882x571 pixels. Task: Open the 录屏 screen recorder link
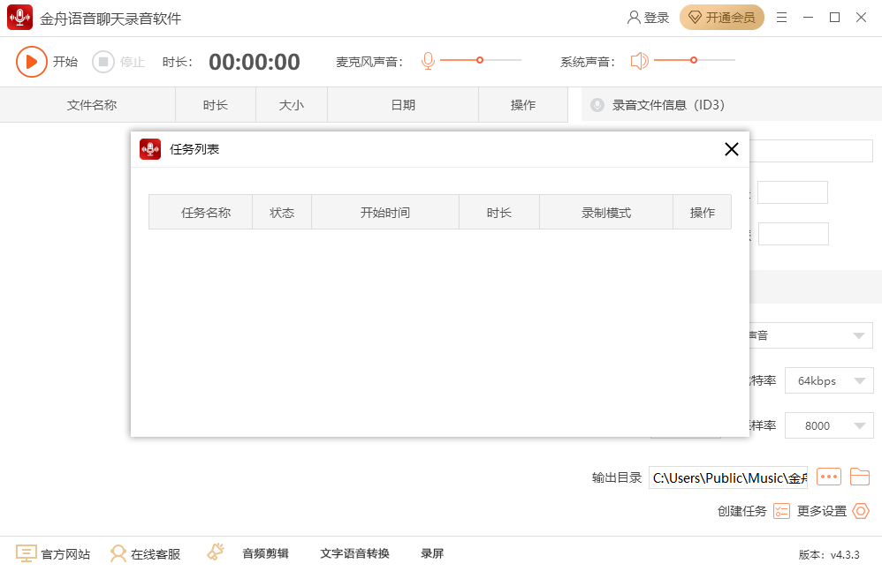coord(432,553)
